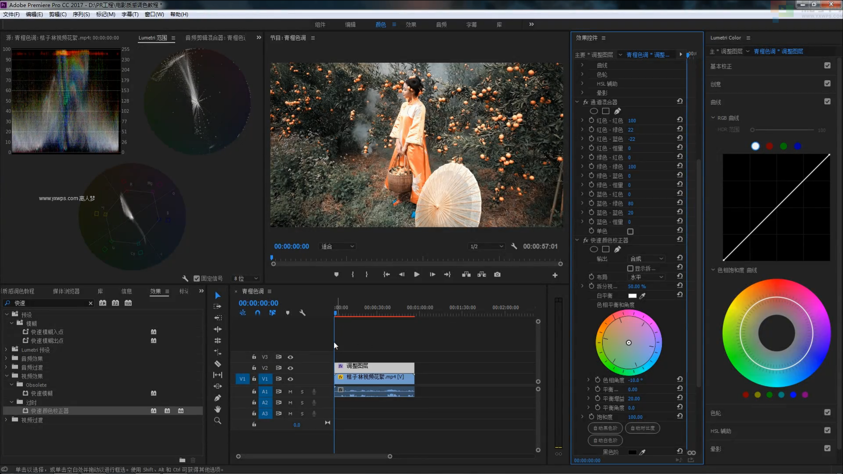Open the timeline settings wrench icon
843x474 pixels.
coord(302,313)
